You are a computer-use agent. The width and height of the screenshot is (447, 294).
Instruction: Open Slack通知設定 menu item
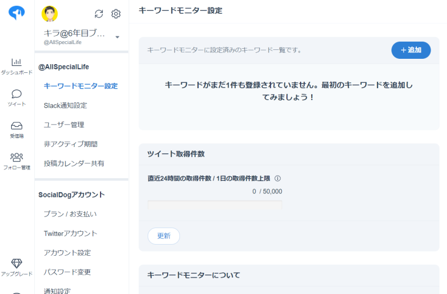(x=65, y=105)
